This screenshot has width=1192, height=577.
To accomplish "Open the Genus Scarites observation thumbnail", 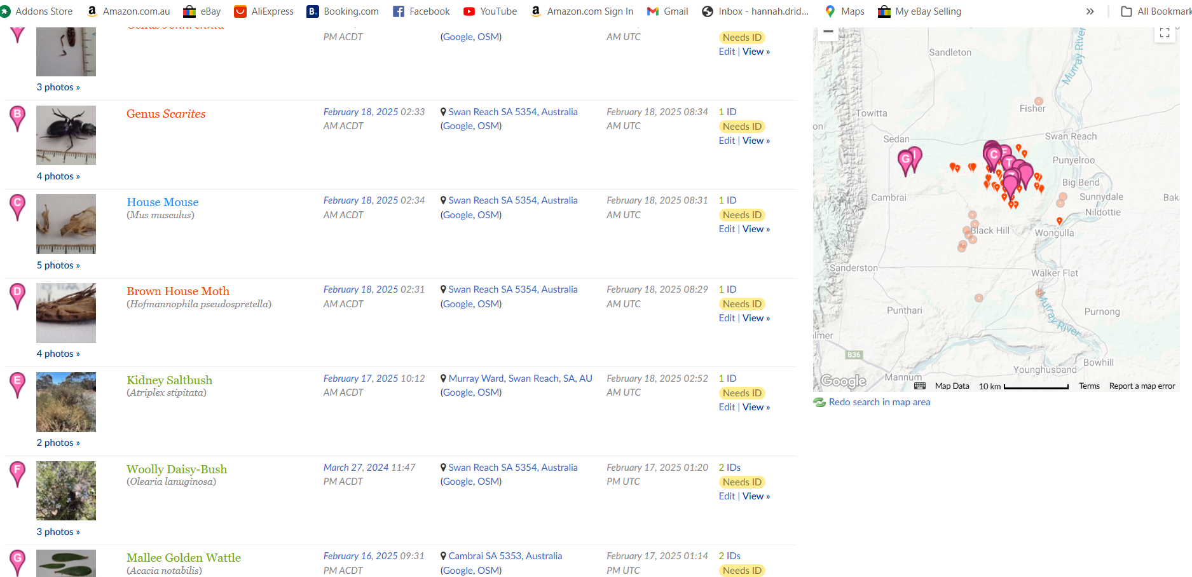I will pyautogui.click(x=66, y=135).
